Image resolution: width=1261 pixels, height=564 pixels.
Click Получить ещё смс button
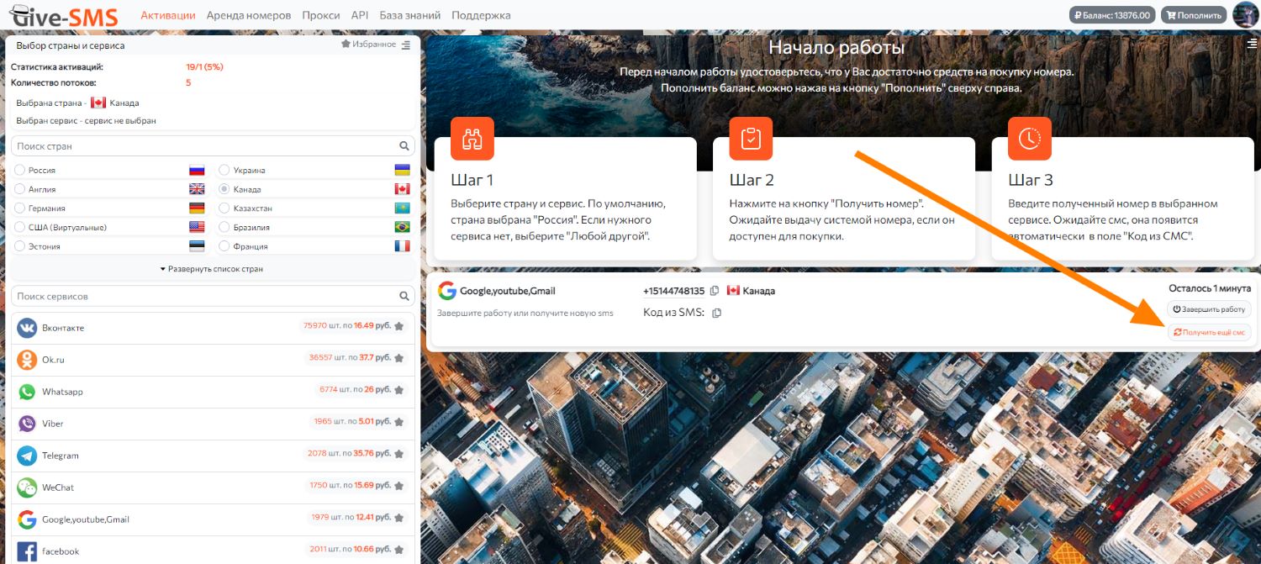tap(1209, 333)
